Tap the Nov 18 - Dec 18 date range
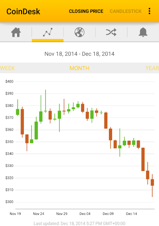This screenshot has height=226, width=159. (x=79, y=54)
